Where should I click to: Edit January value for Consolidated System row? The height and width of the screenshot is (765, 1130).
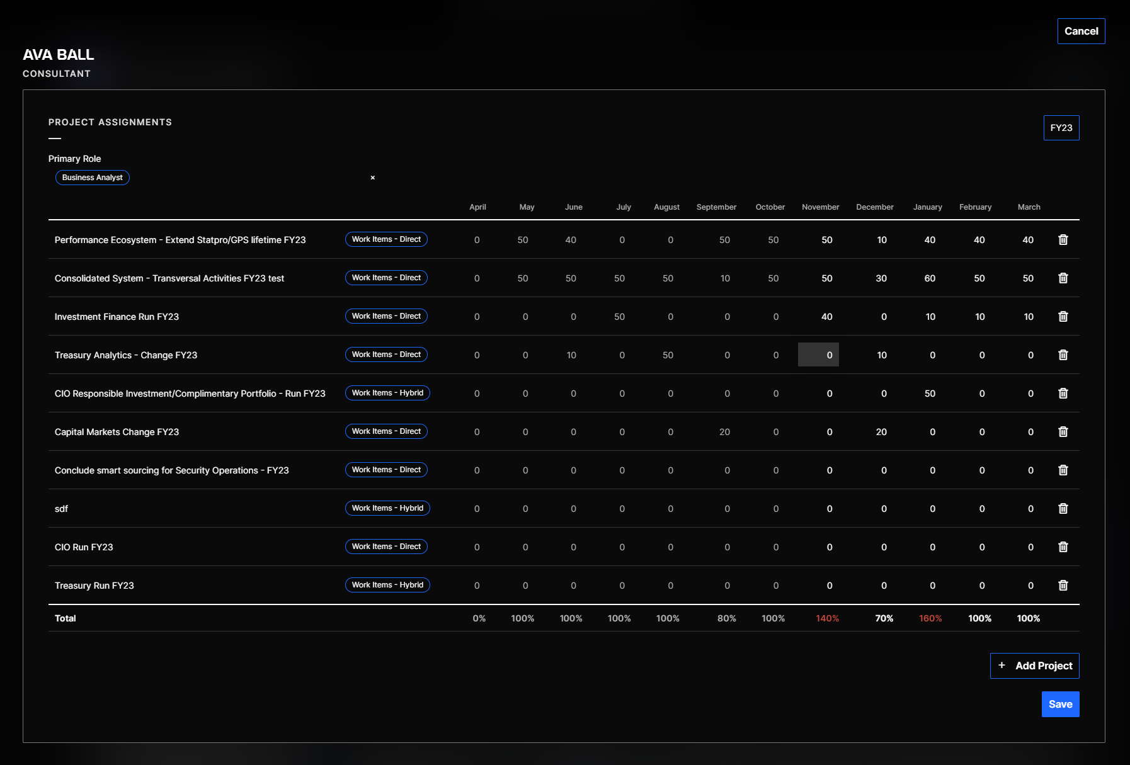coord(930,278)
